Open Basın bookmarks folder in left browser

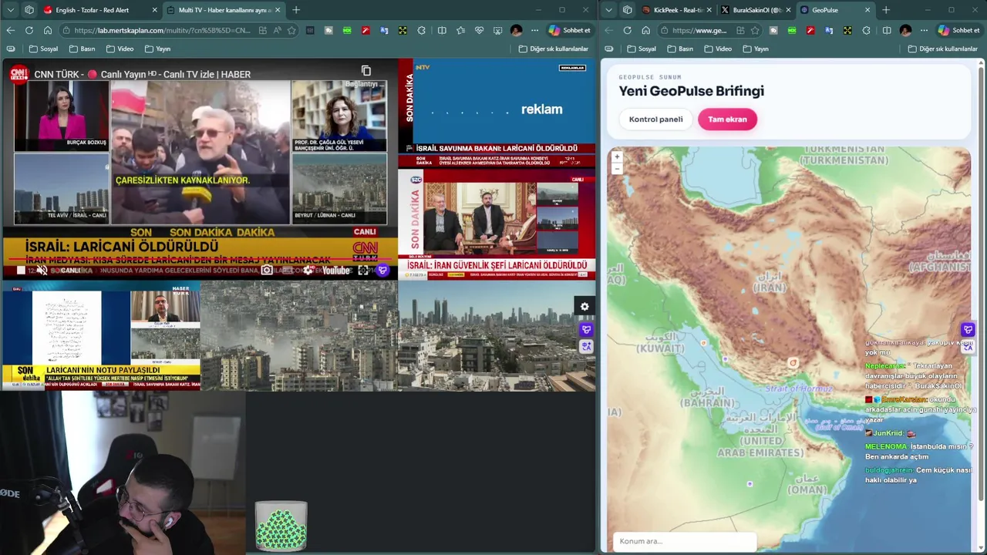coord(82,49)
